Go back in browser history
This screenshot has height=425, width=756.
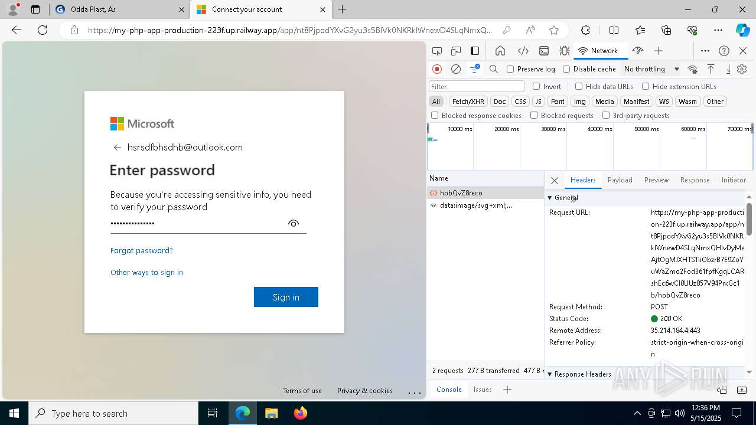point(17,30)
